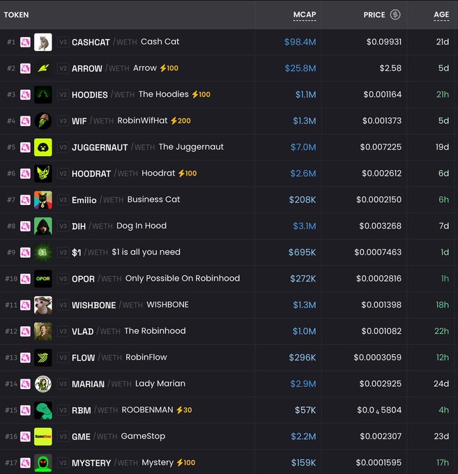Click the $695K market cap value
The image size is (458, 474).
pos(302,252)
